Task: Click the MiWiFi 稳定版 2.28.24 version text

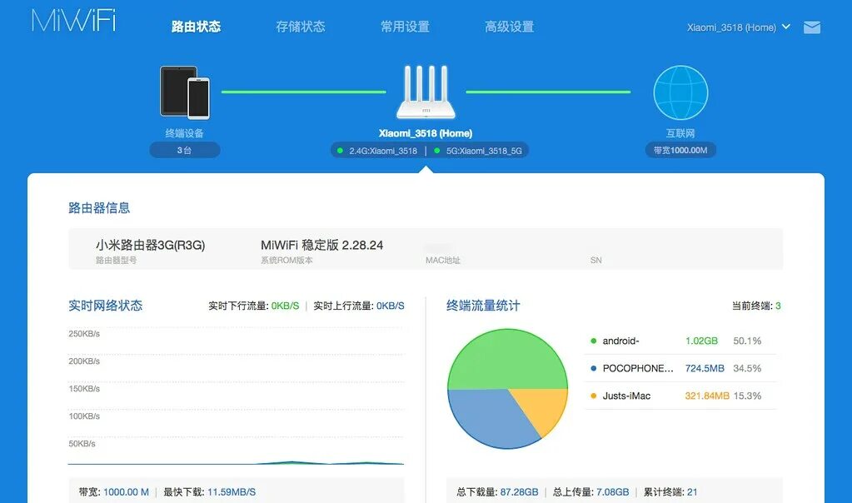Action: click(321, 245)
